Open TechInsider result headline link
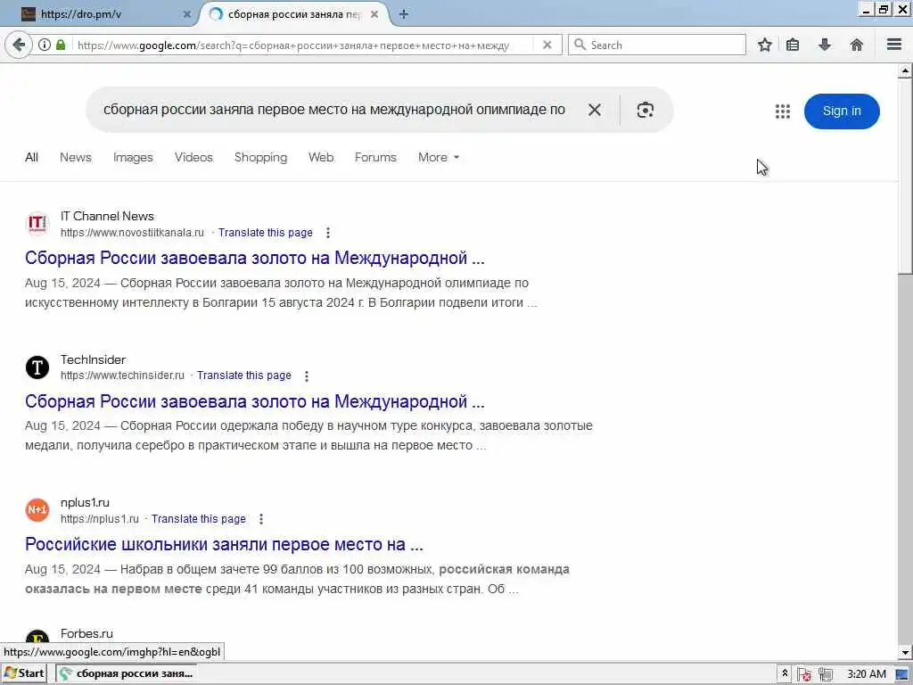 254,401
